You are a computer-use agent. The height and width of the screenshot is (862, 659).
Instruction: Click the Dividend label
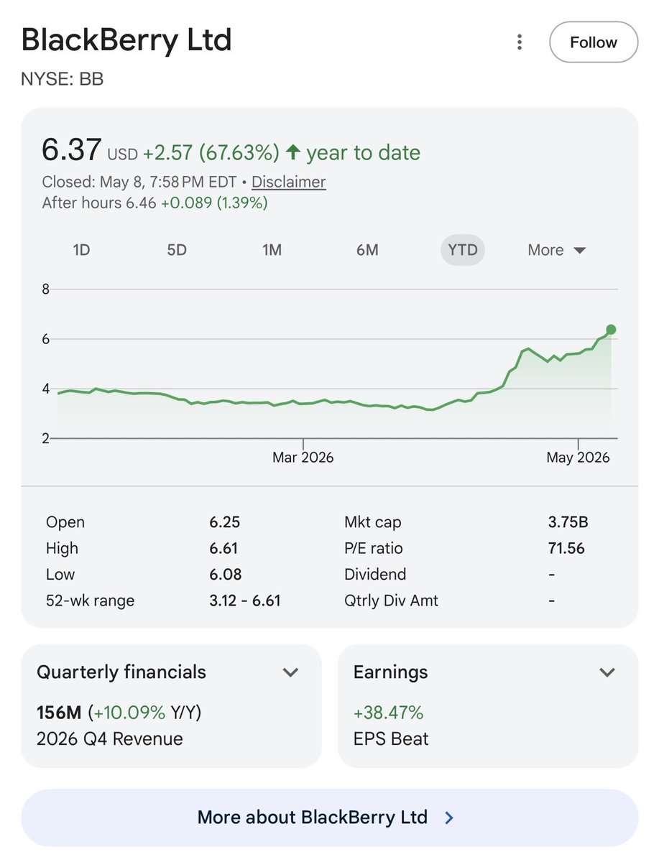[375, 574]
